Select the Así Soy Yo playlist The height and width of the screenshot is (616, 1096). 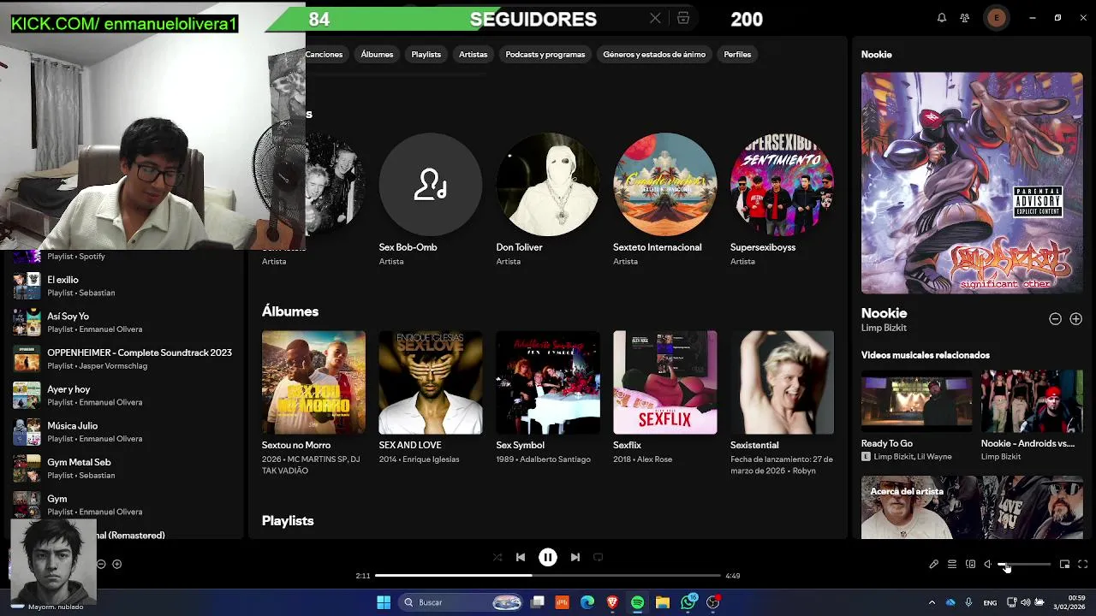(124, 323)
